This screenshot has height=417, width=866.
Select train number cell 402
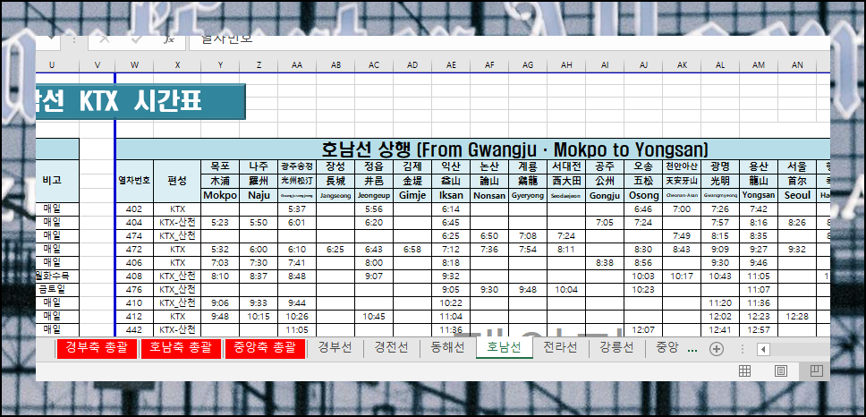134,209
